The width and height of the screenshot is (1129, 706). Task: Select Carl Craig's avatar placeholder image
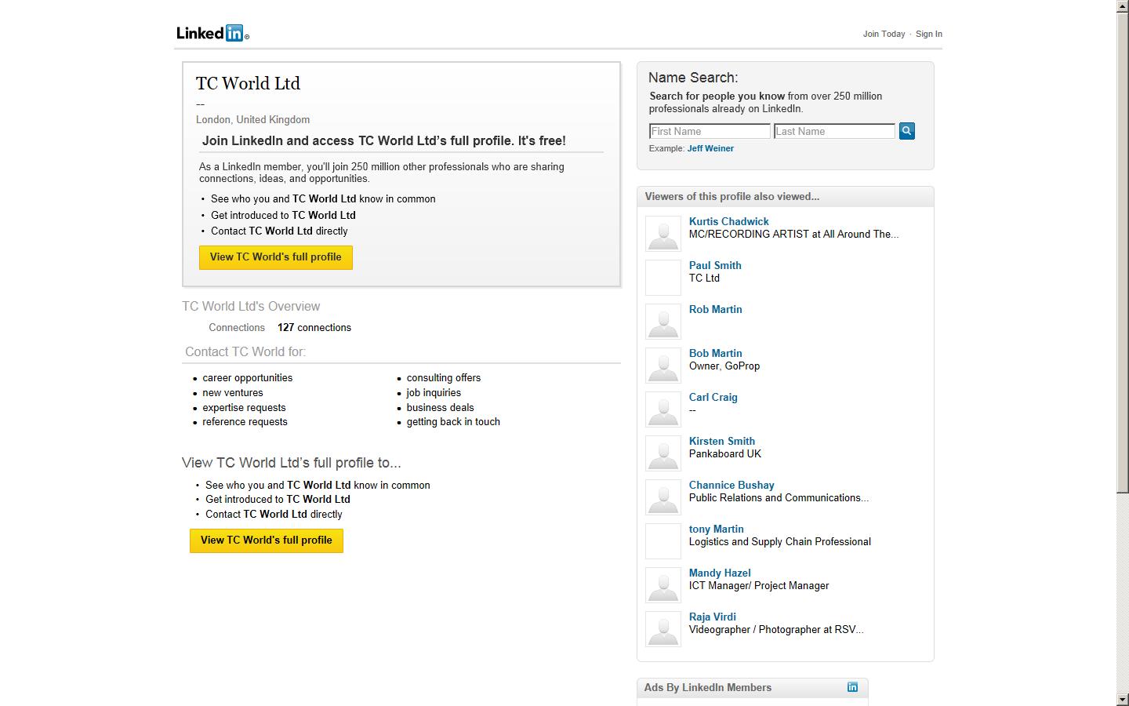point(663,409)
